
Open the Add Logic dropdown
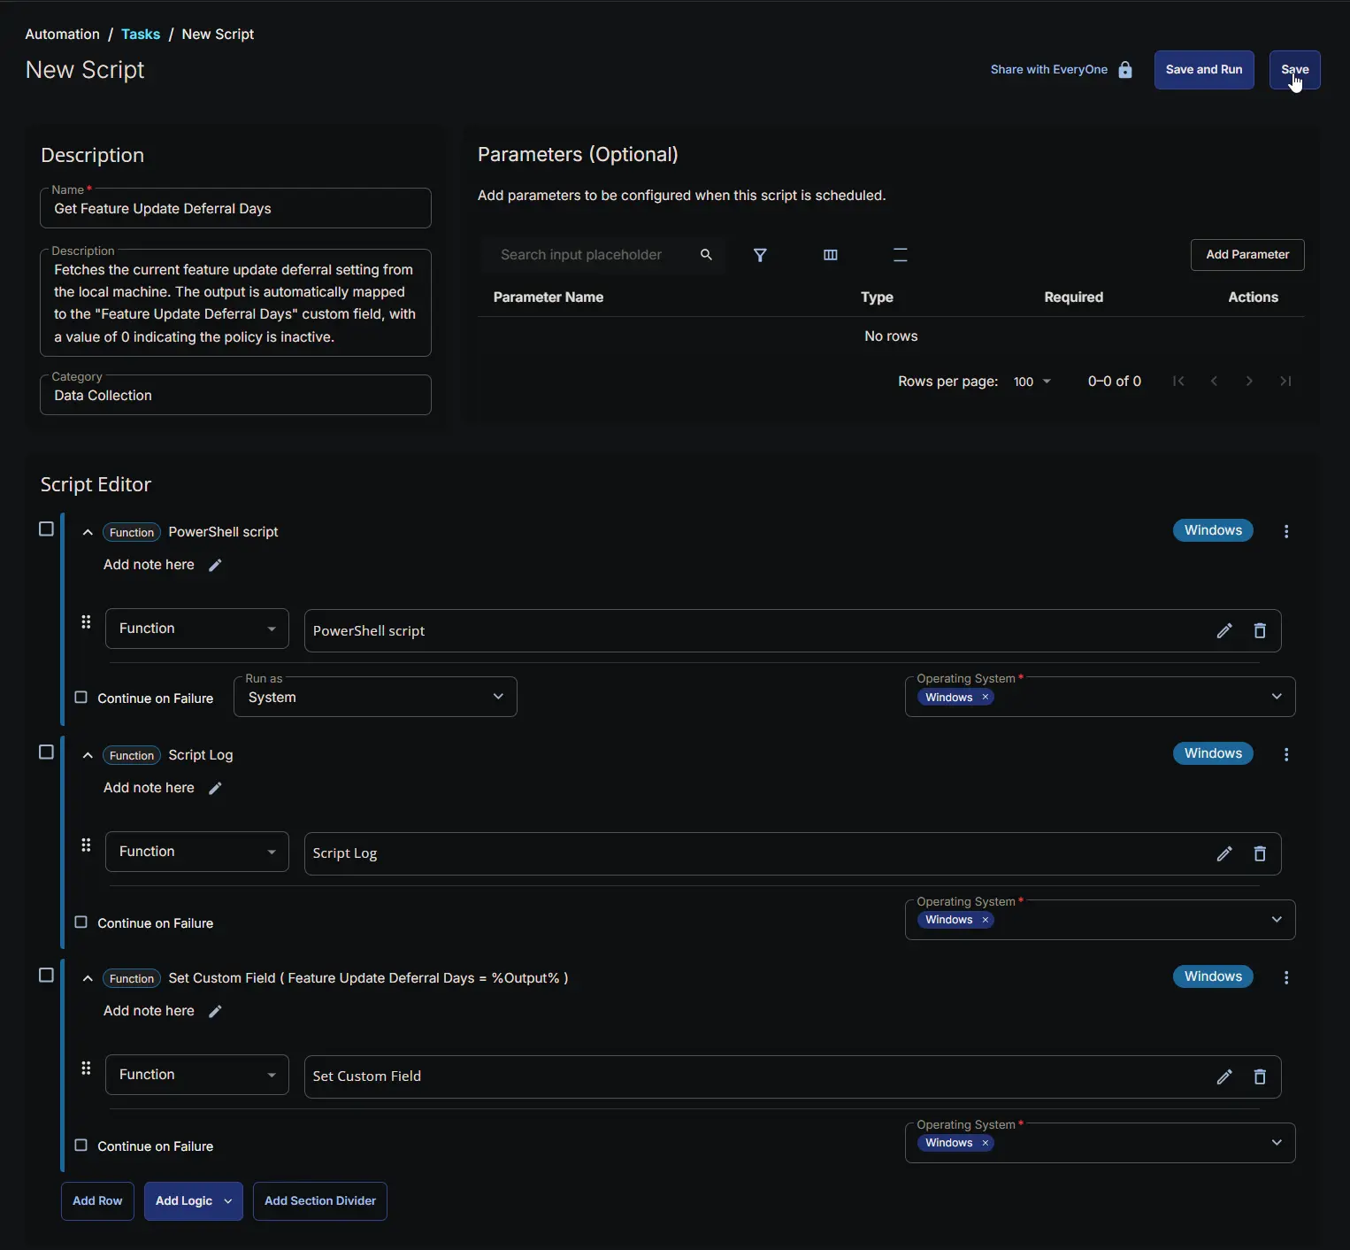coord(193,1201)
